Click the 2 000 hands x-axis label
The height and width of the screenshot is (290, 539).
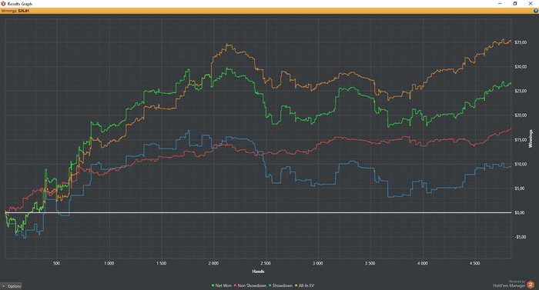coord(213,264)
